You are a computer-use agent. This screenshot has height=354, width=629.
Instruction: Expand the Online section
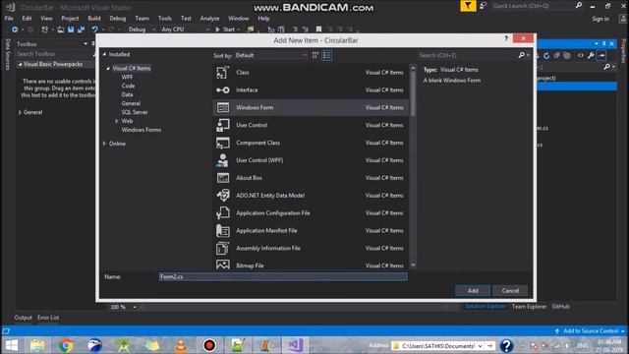[104, 144]
